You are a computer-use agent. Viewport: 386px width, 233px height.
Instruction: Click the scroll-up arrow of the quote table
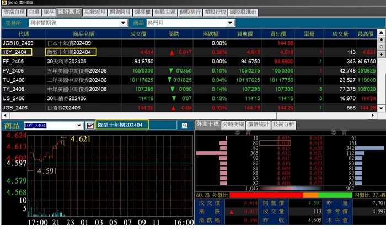(x=381, y=35)
